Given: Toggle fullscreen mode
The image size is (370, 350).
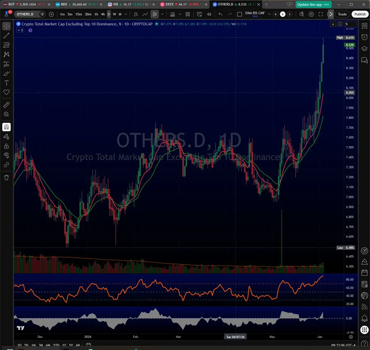Looking at the screenshot, I should tap(321, 14).
